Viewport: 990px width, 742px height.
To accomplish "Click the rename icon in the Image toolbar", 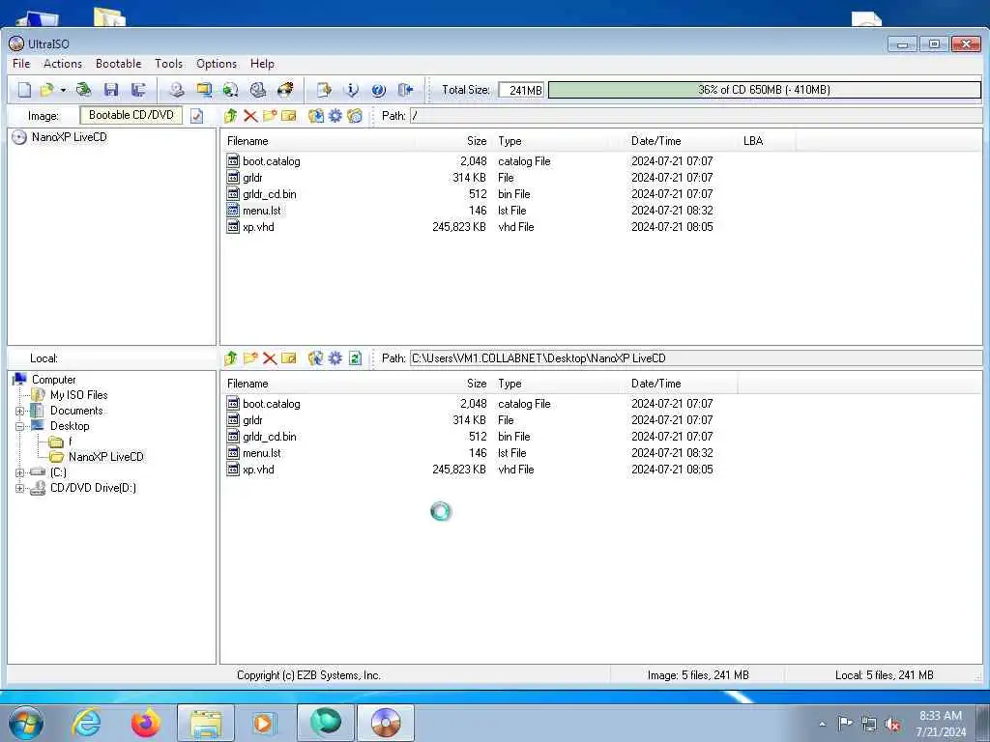I will click(288, 116).
